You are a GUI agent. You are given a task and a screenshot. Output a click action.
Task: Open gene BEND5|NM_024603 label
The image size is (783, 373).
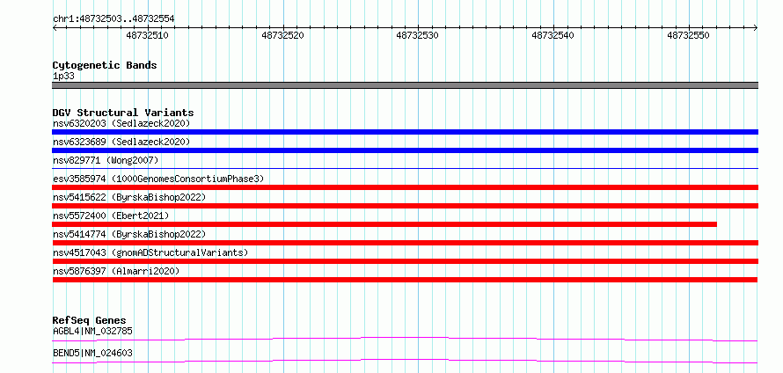click(92, 353)
